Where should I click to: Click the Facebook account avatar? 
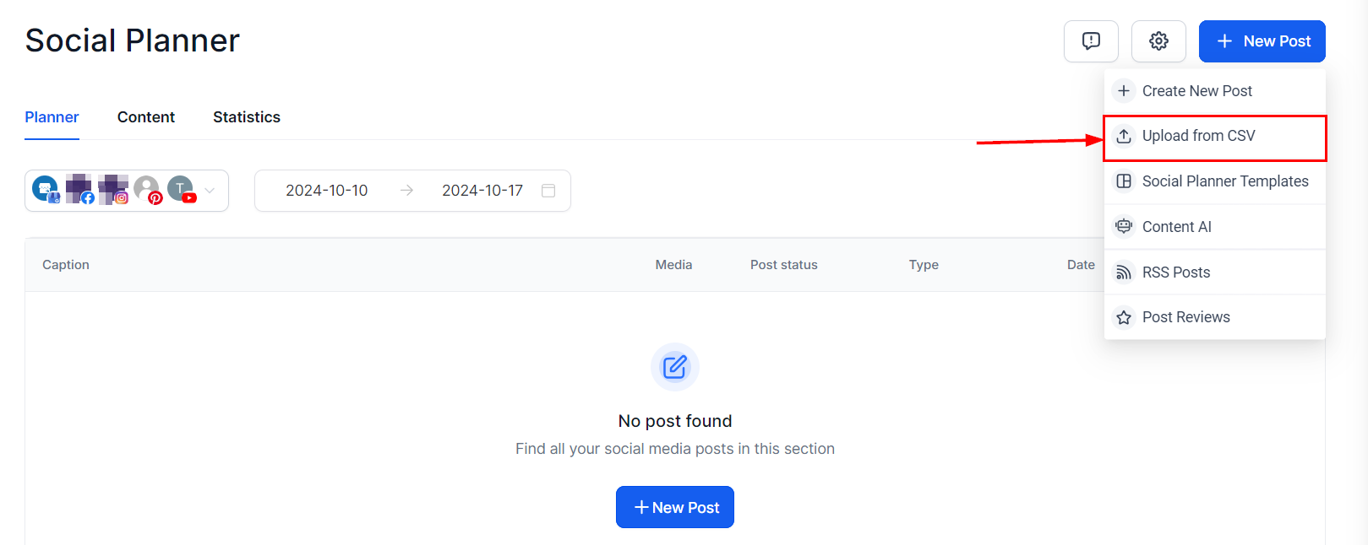(79, 189)
